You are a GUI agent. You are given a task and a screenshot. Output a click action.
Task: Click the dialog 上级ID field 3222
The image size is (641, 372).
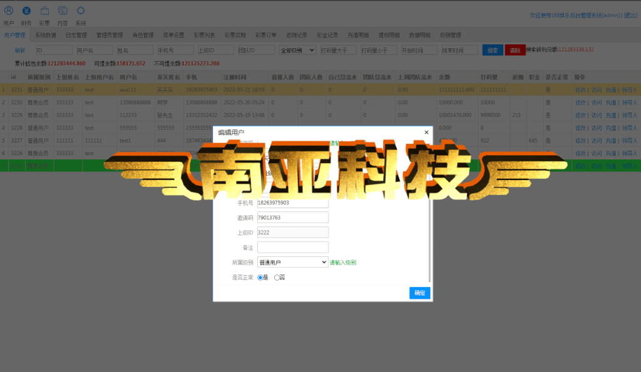click(x=293, y=233)
